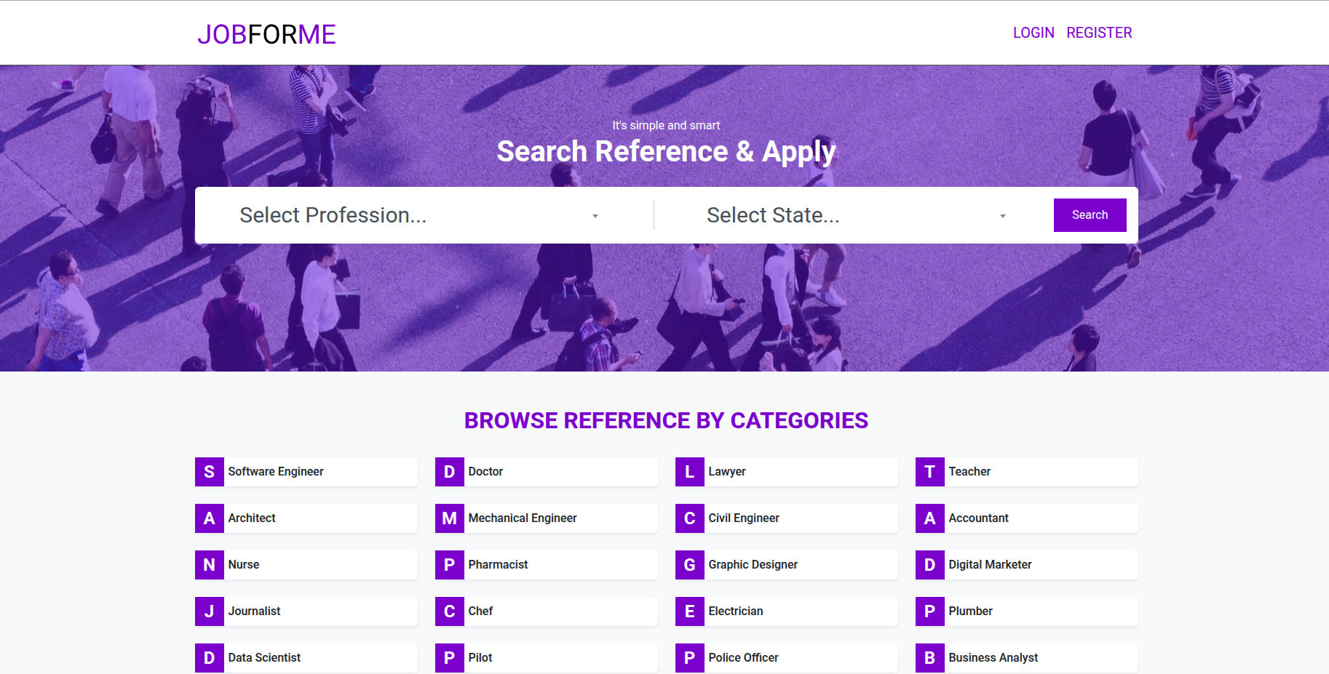This screenshot has width=1329, height=674.
Task: Browse the Chef category text
Action: [x=480, y=611]
